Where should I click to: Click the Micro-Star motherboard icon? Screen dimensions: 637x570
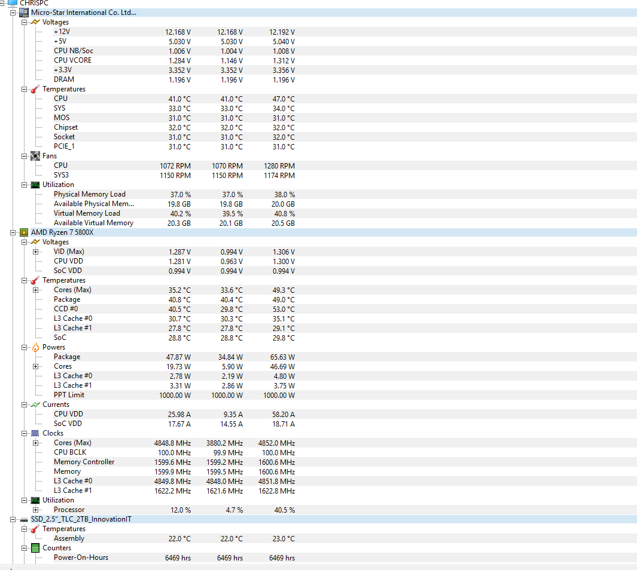(x=24, y=13)
